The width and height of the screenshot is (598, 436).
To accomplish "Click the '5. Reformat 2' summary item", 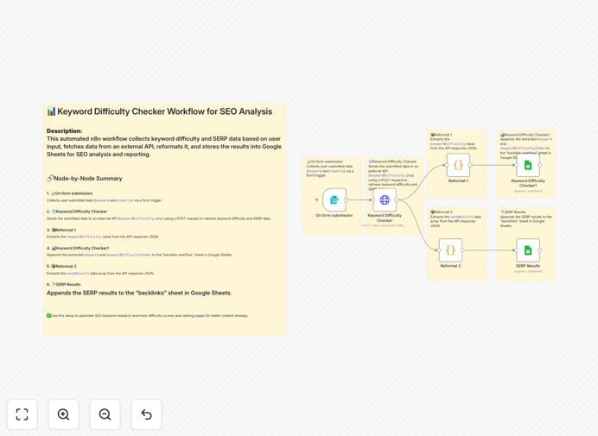I will [61, 266].
